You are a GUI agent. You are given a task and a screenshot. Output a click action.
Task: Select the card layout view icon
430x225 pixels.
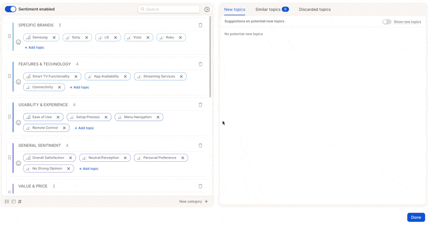point(13,201)
